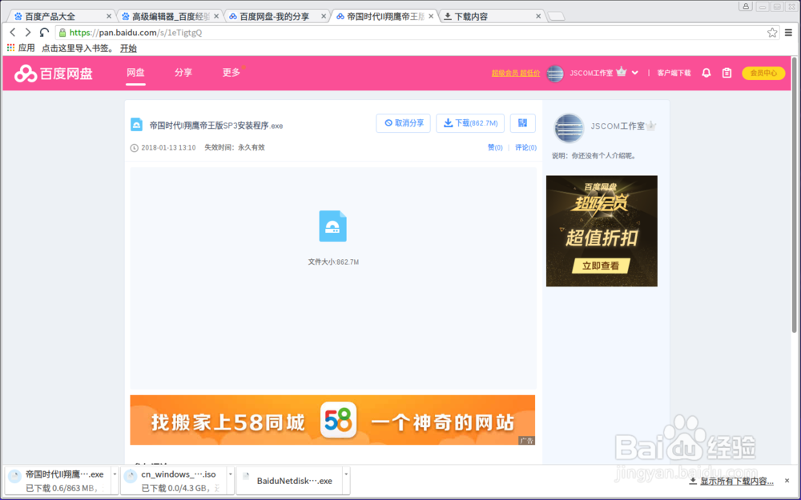Click the large file preview icon
The width and height of the screenshot is (801, 500).
coord(332,226)
